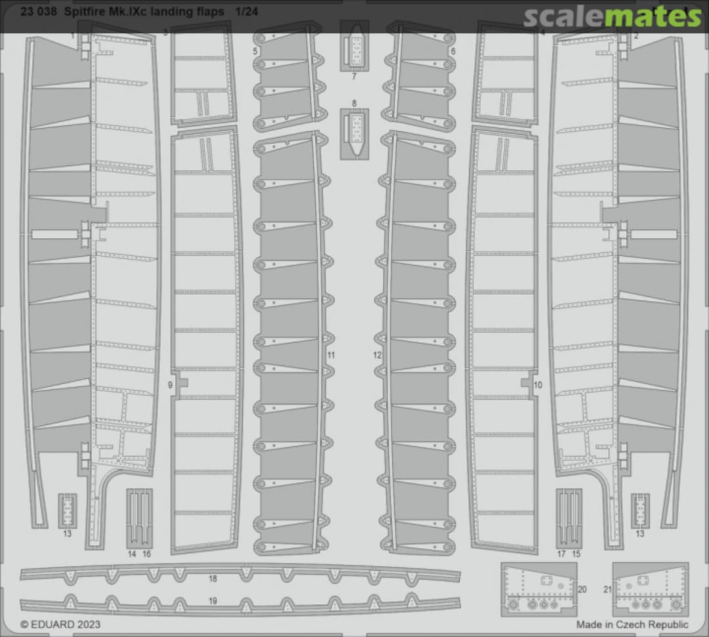
Task: Select the small bracket part number 9
Action: (x=182, y=384)
